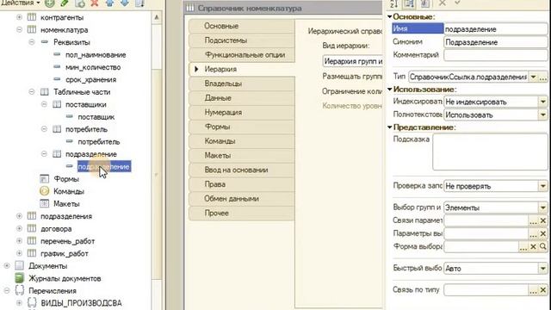Image resolution: width=551 pixels, height=310 pixels.
Task: Collapse the Использование properties section
Action: point(390,90)
